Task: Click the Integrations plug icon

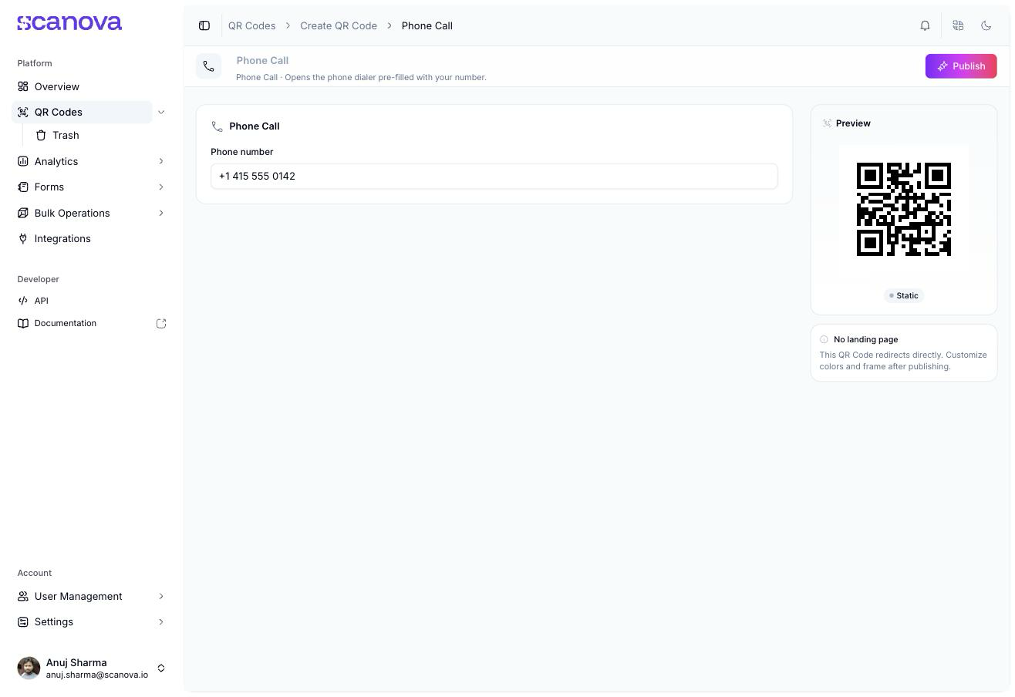Action: [x=23, y=238]
